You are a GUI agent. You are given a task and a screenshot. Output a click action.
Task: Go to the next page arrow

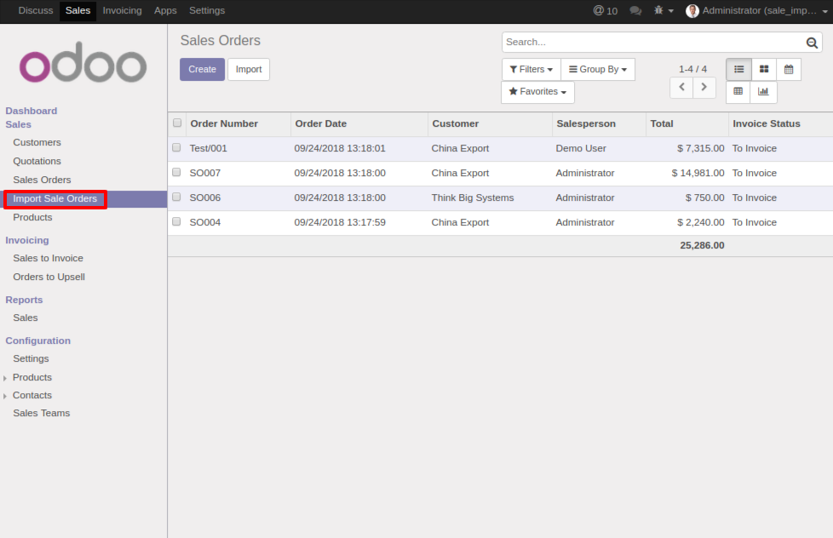point(704,87)
